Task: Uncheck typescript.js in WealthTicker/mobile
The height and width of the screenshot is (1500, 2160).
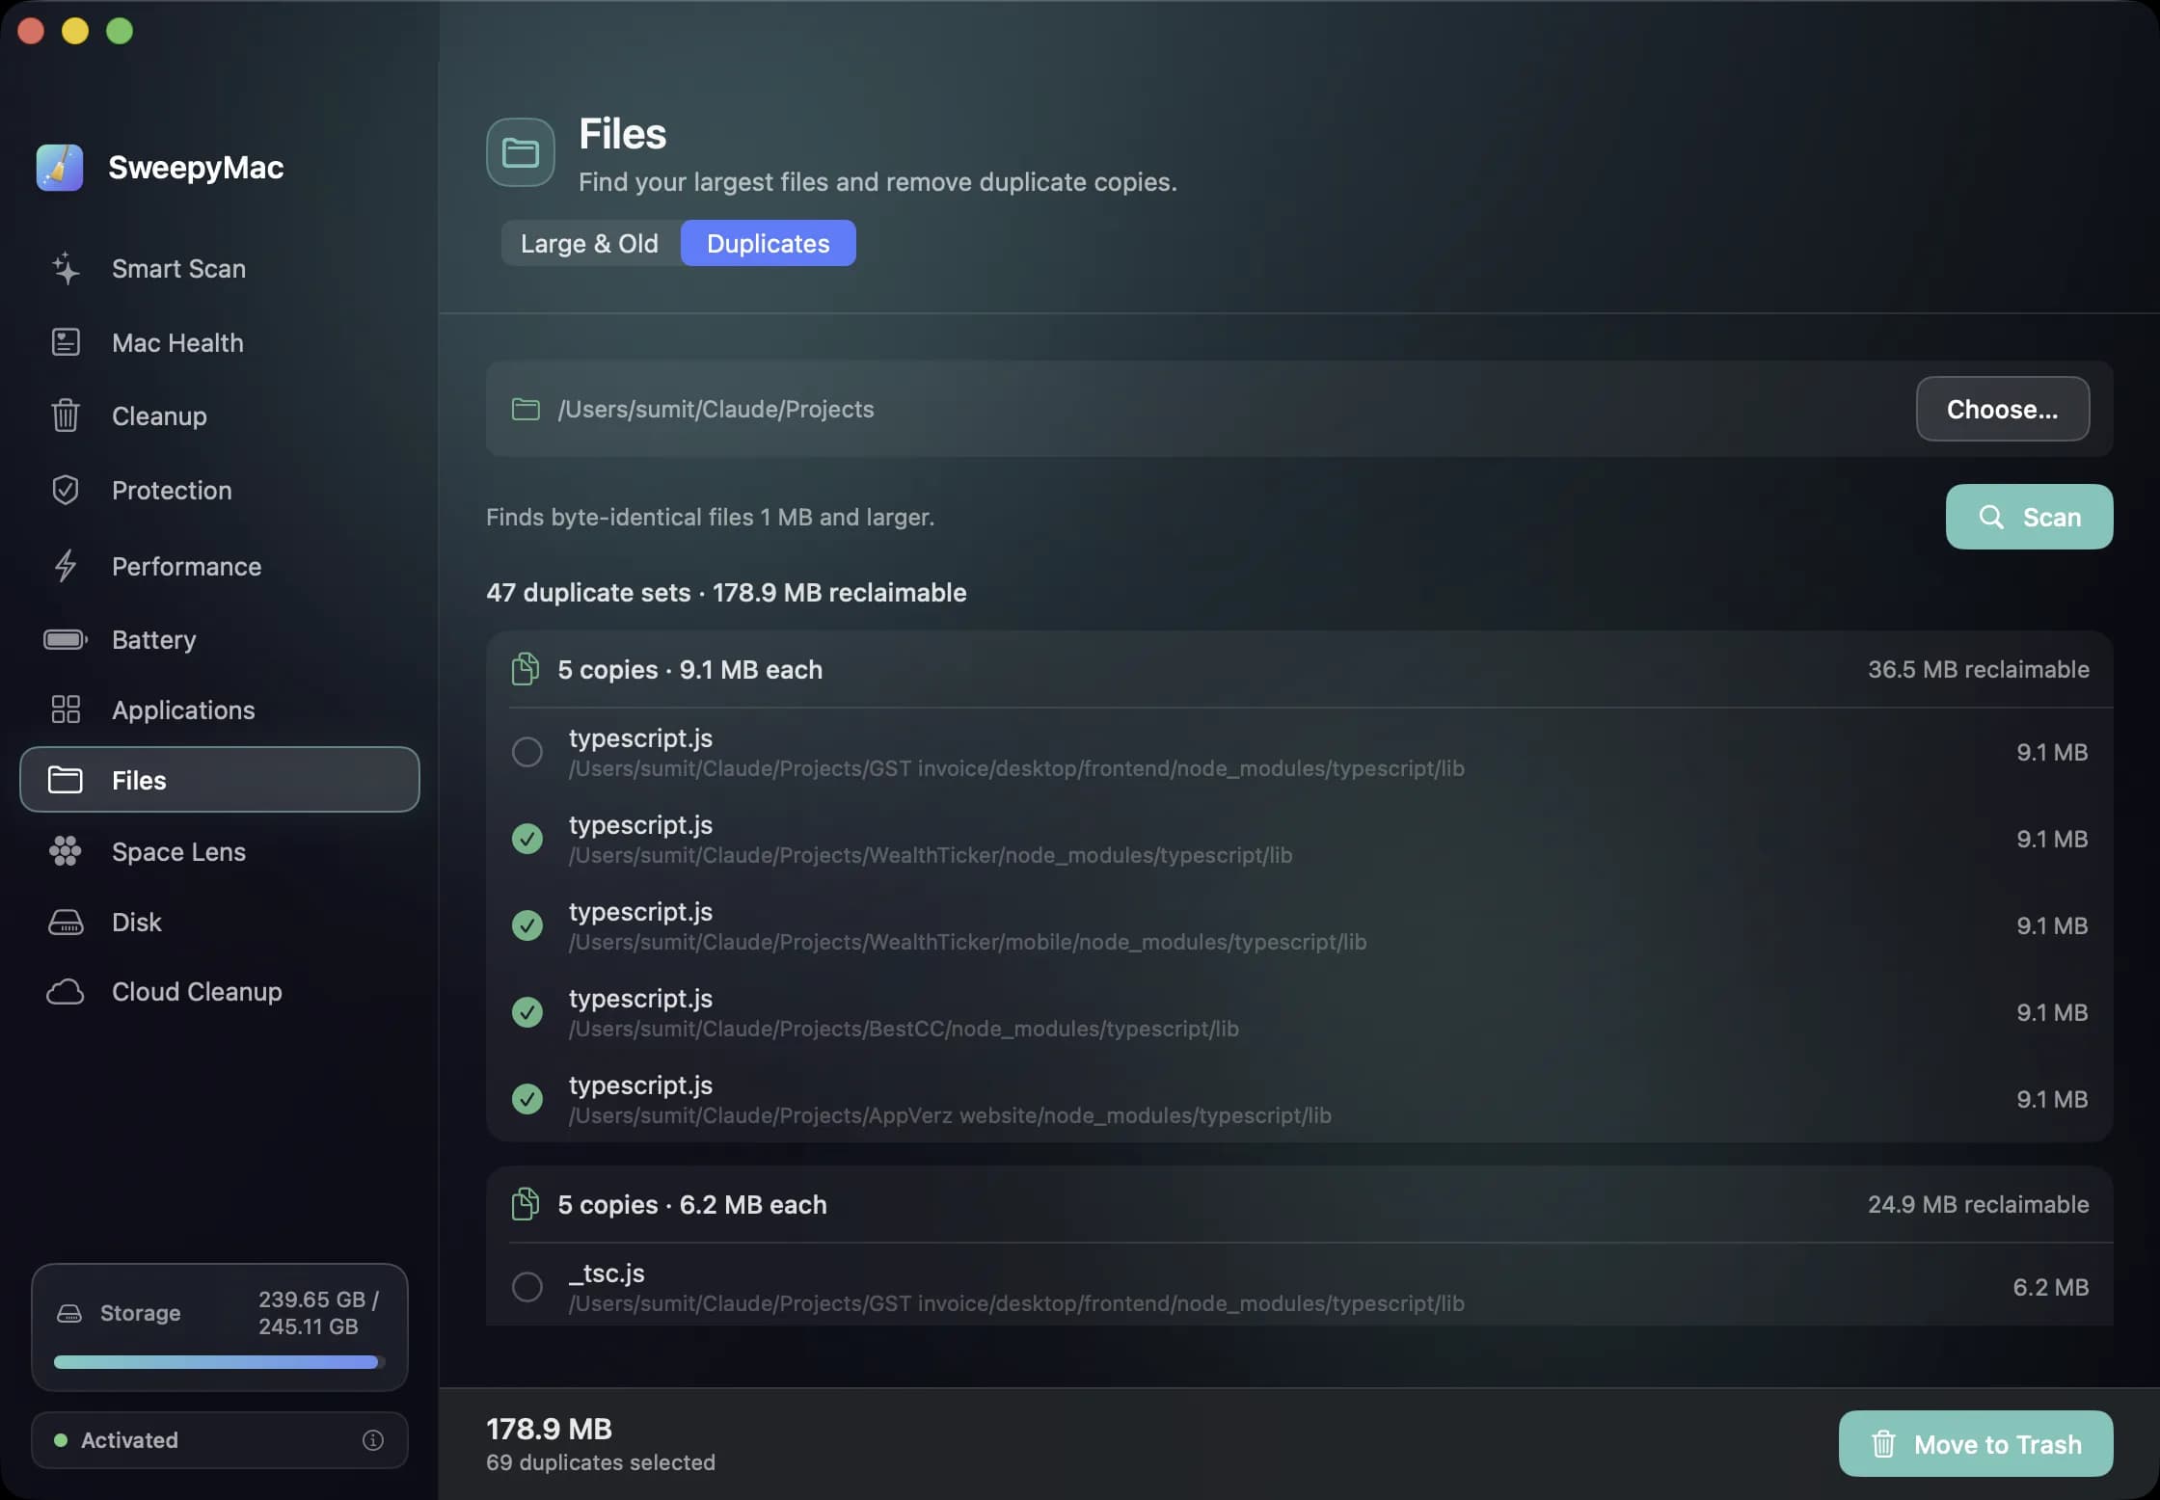Action: point(527,925)
